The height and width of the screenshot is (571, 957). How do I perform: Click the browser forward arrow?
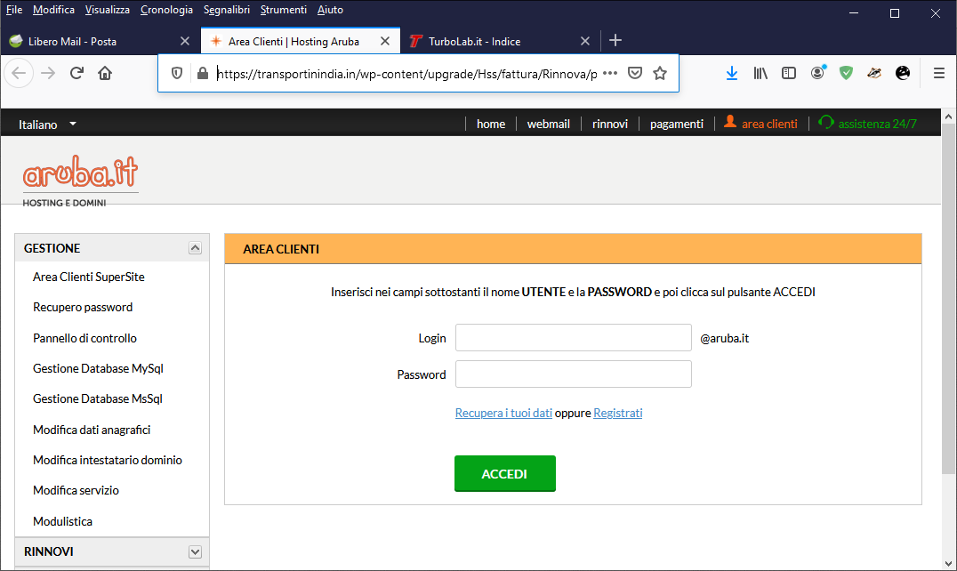pyautogui.click(x=48, y=74)
